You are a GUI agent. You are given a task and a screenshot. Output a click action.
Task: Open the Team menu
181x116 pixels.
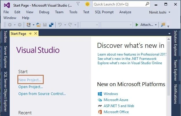click(59, 12)
